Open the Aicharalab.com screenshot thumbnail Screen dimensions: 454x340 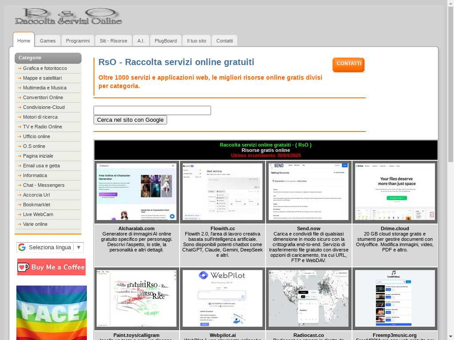(x=137, y=192)
